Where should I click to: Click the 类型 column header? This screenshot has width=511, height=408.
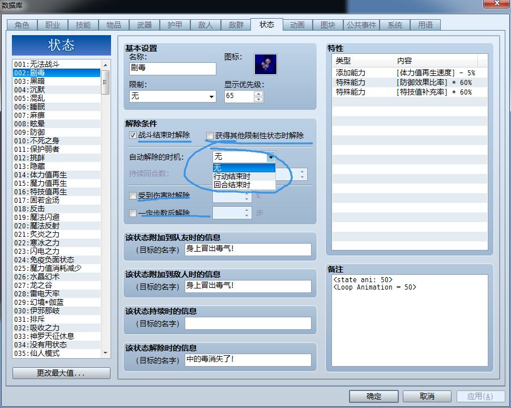(363, 61)
